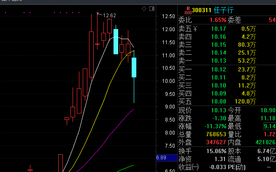Select the 买一 bid price 10.12
Screen dimensions: 276x172
click(219, 70)
